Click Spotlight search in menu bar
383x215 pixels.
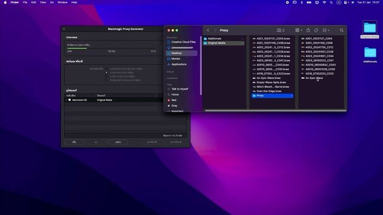[x=331, y=2]
